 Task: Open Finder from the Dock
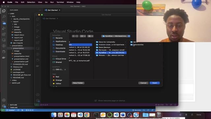54,115
